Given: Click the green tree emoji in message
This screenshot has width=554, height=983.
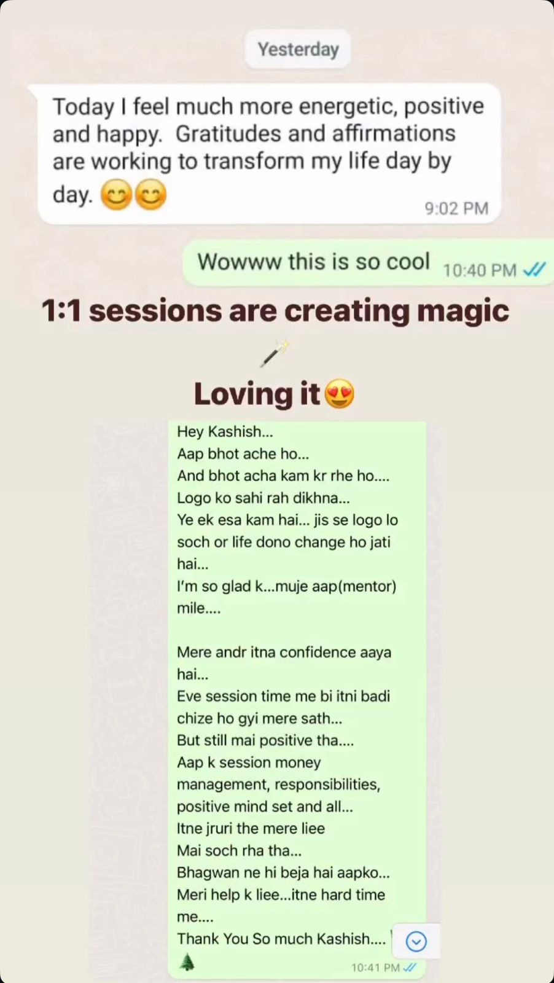Looking at the screenshot, I should pos(187,962).
